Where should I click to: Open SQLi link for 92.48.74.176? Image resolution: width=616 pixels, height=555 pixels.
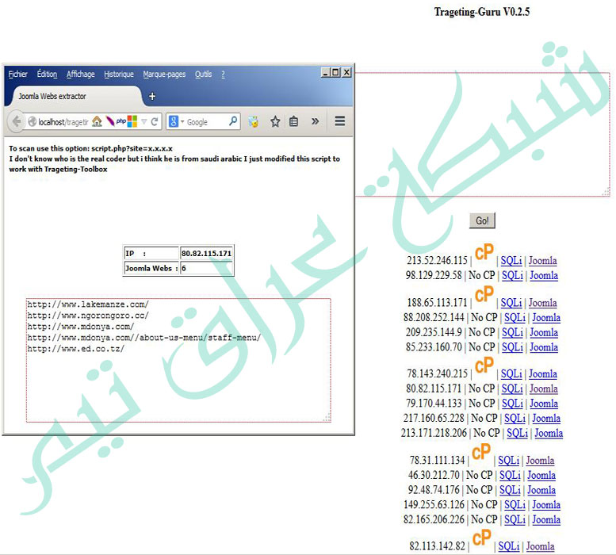pyautogui.click(x=511, y=490)
